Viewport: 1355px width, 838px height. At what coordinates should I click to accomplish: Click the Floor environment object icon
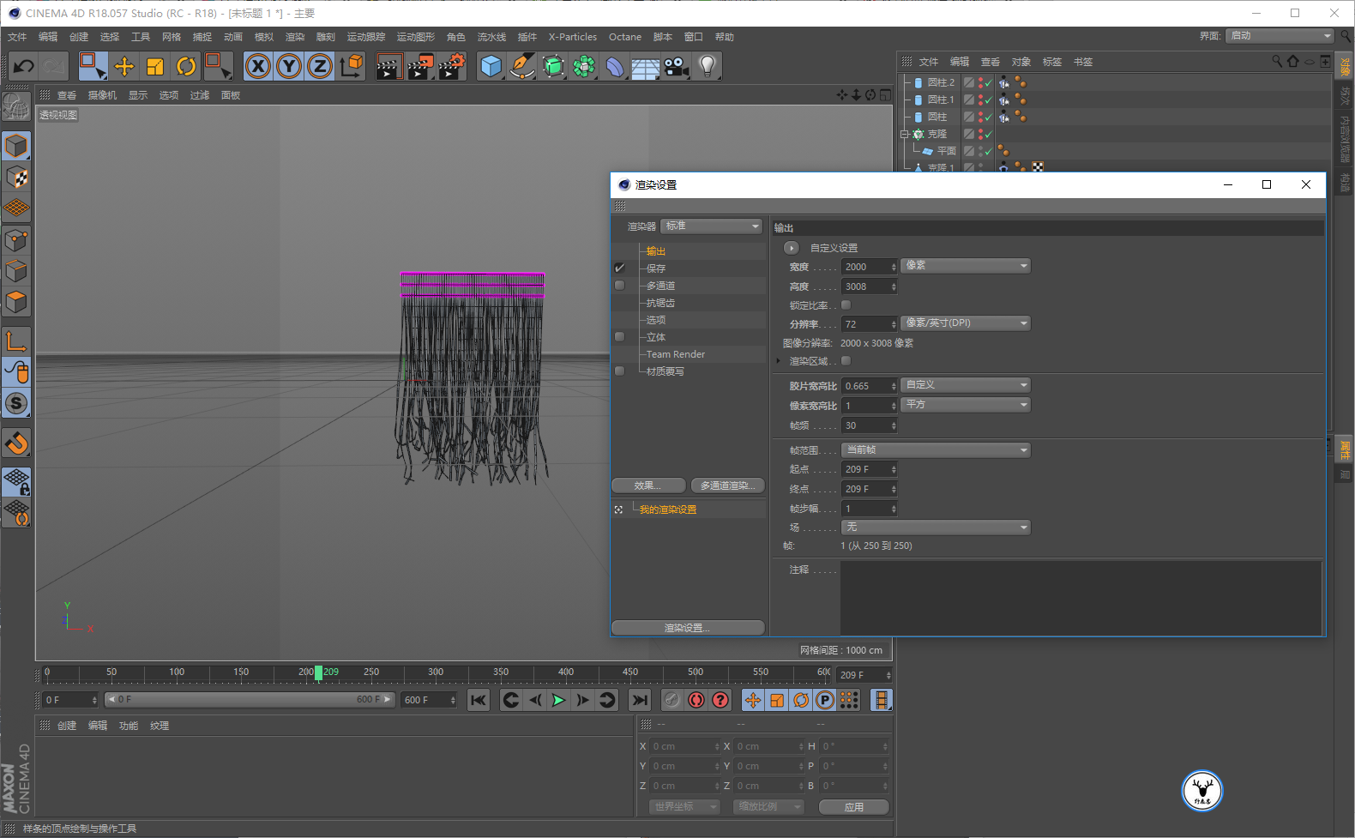click(645, 66)
